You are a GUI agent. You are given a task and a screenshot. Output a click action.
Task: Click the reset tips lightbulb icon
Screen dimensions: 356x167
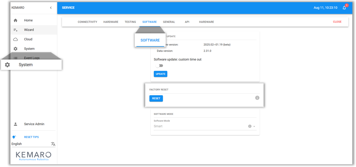(14, 137)
